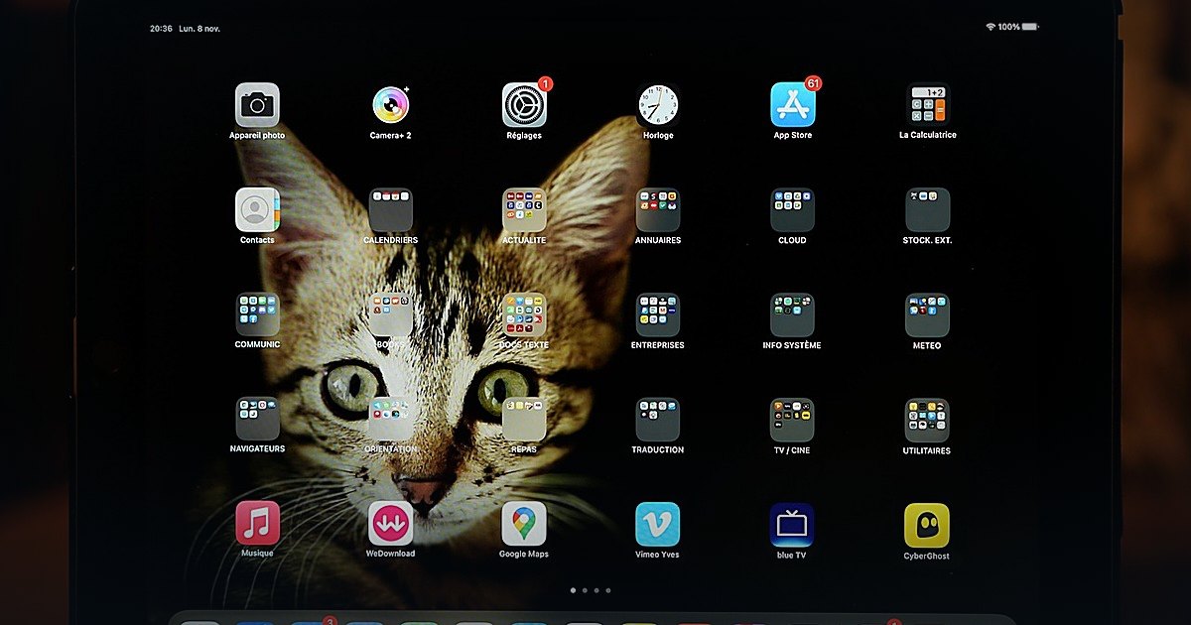Launch the WeDownload app
Image resolution: width=1191 pixels, height=625 pixels.
point(390,524)
